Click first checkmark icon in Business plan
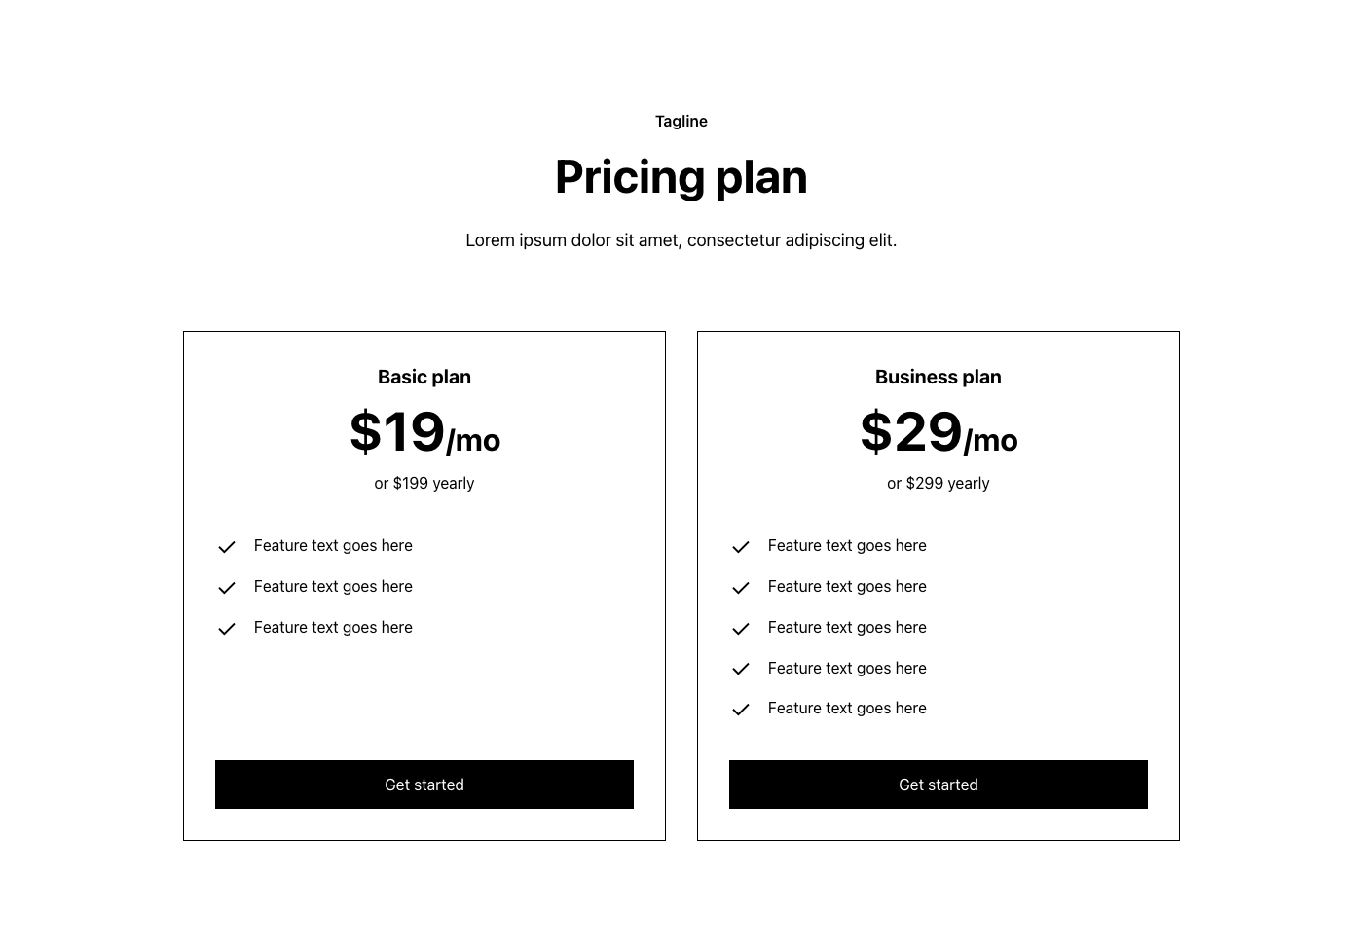This screenshot has width=1363, height=949. (x=741, y=547)
